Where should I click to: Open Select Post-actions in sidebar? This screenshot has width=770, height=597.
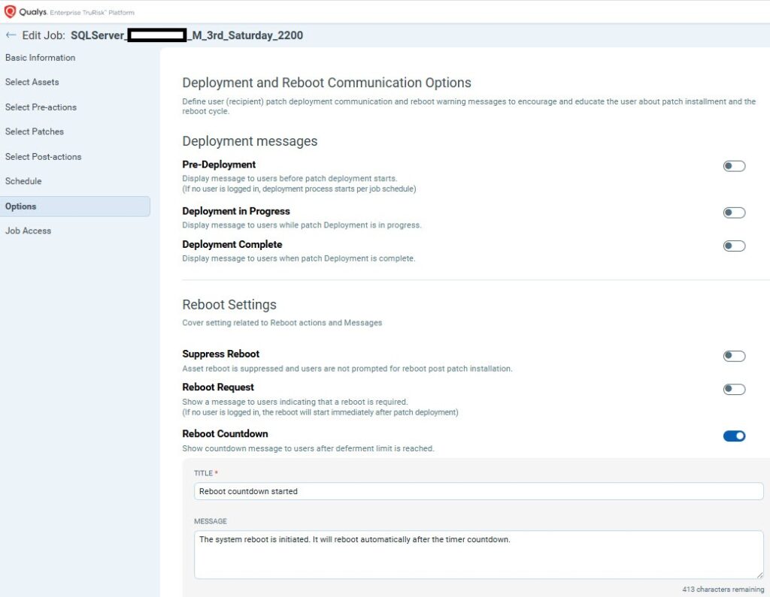click(44, 156)
